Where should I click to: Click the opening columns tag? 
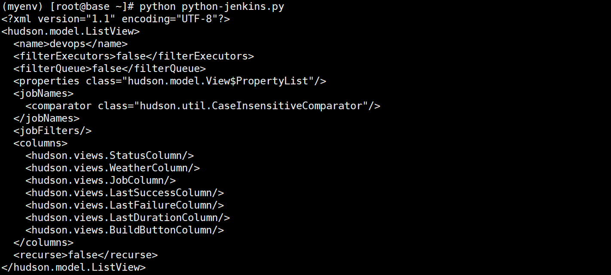point(40,143)
